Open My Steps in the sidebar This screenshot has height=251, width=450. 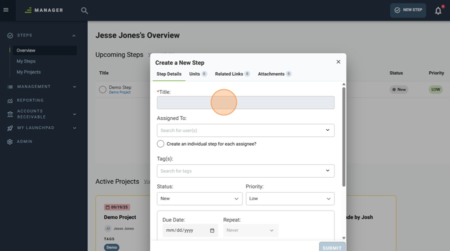click(x=26, y=61)
